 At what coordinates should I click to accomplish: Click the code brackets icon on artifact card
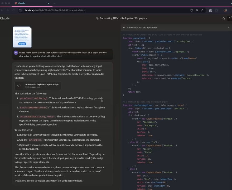[19, 85]
